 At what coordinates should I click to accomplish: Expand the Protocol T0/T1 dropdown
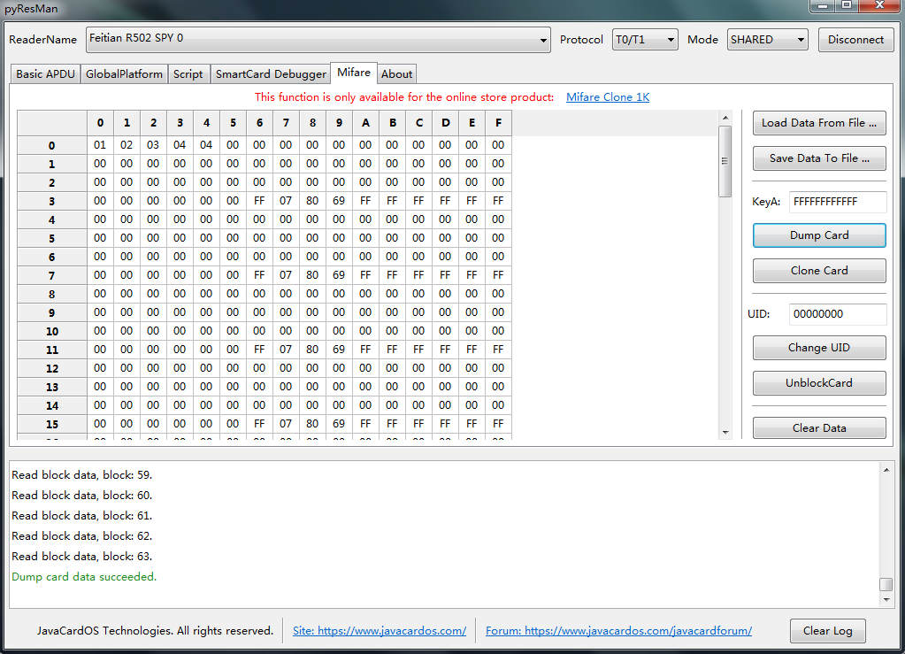click(645, 39)
